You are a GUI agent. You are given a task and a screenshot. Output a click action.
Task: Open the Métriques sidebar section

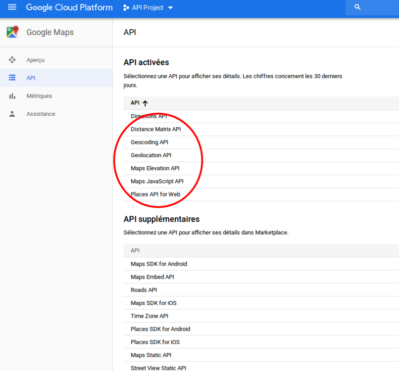tap(40, 95)
